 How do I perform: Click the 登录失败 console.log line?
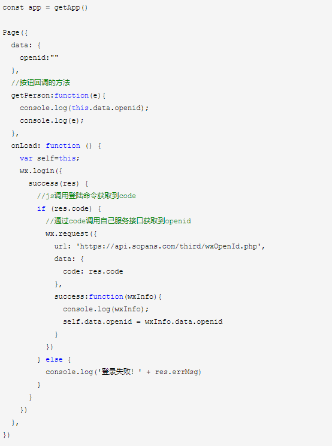[x=123, y=372]
